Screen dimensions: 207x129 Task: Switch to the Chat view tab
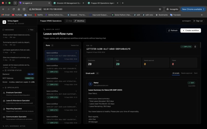coord(69,21)
